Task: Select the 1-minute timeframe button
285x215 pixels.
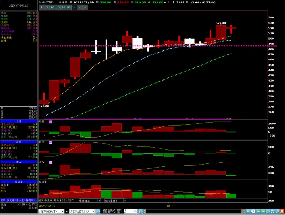Action: point(41,7)
